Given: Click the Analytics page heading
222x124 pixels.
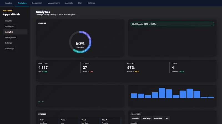Looking at the screenshot, I should tap(43, 12).
